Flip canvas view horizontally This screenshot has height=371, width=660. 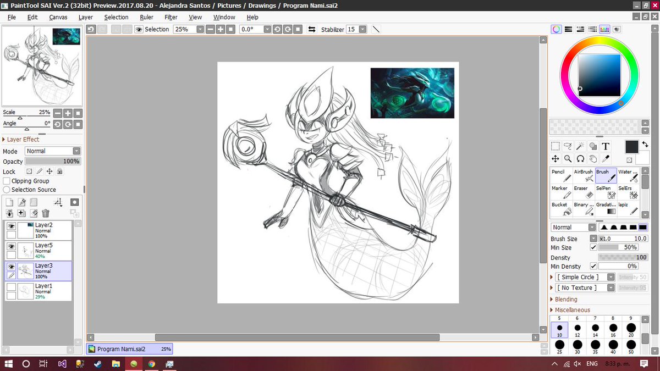coord(312,29)
